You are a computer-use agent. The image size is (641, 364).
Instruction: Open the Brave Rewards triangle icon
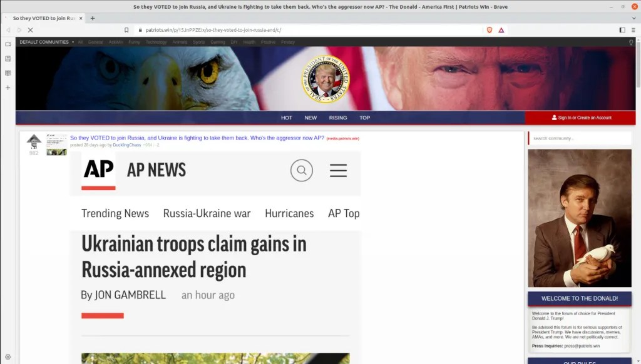pos(501,30)
